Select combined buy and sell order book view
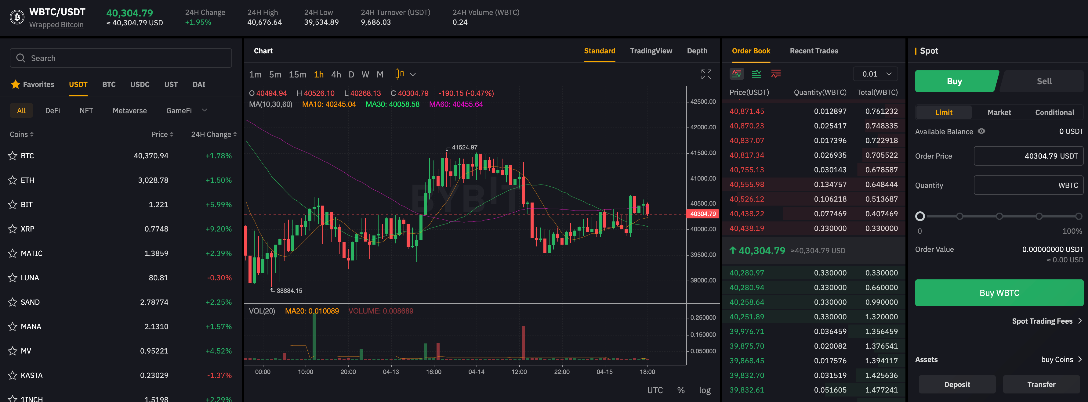Viewport: 1088px width, 402px height. [x=737, y=74]
